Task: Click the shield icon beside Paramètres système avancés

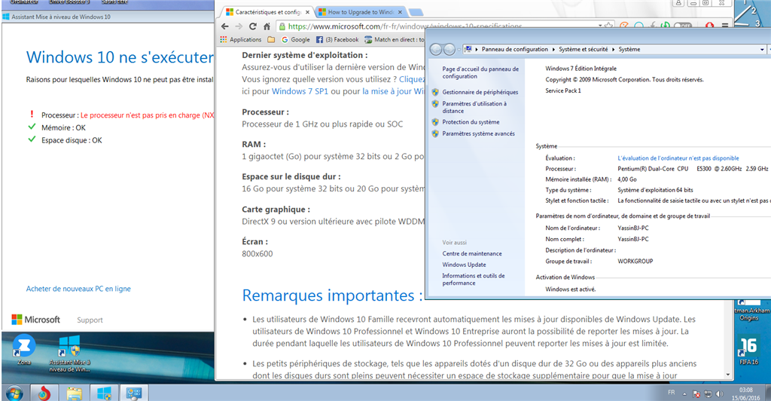Action: [435, 133]
